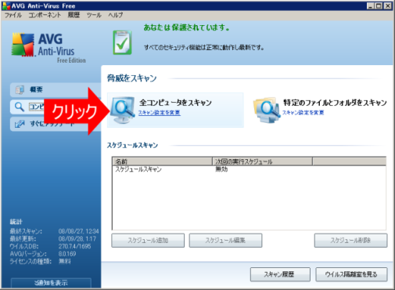The width and height of the screenshot is (395, 290).
Task: Click あなたは保護されています status heading
Action: tap(186, 27)
